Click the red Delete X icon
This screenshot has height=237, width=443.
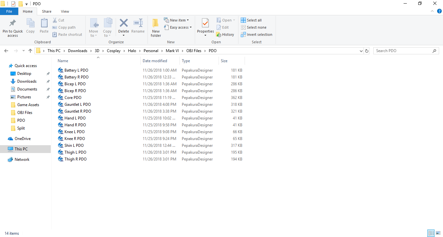(x=123, y=23)
